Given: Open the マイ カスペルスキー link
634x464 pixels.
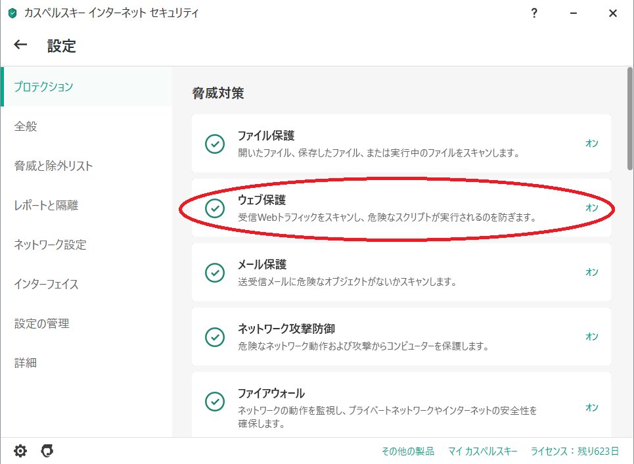Looking at the screenshot, I should coord(482,451).
